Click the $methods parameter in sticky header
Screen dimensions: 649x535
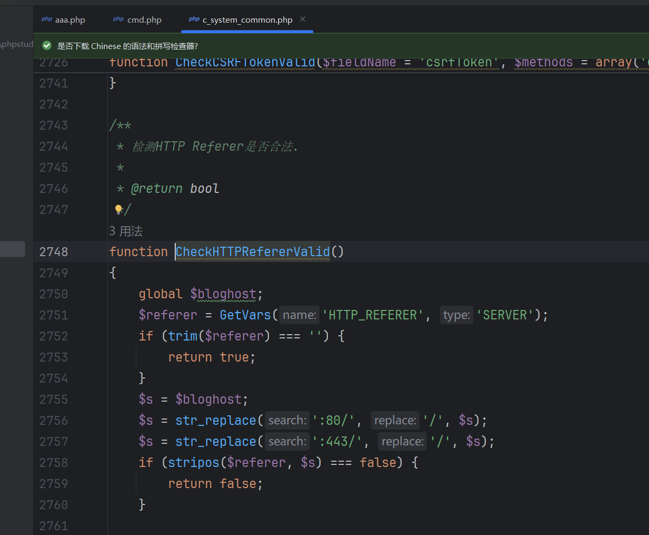(x=544, y=63)
